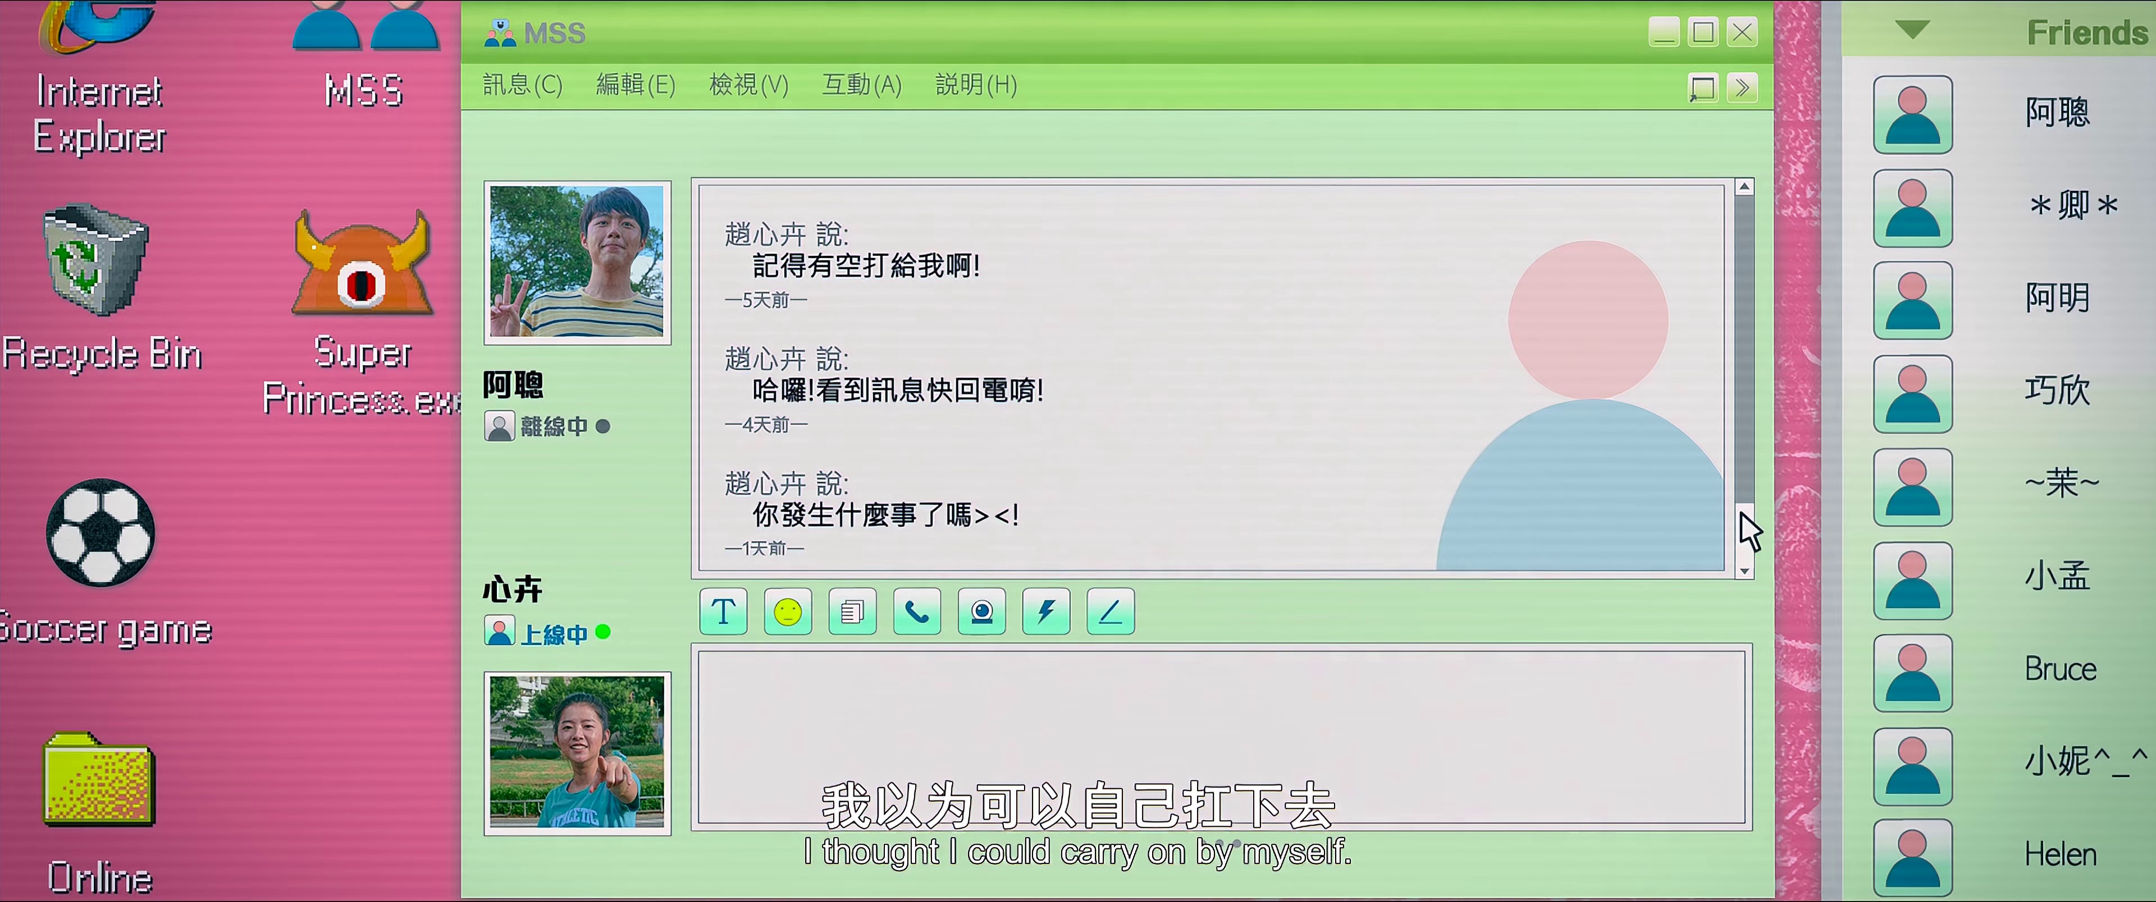Select the text formatting (T) tool
2156x902 pixels.
(722, 611)
